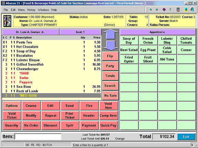Screen dimensions: 198x148
Task: Click the left arrow toolbar icon
Action: pos(151,10)
